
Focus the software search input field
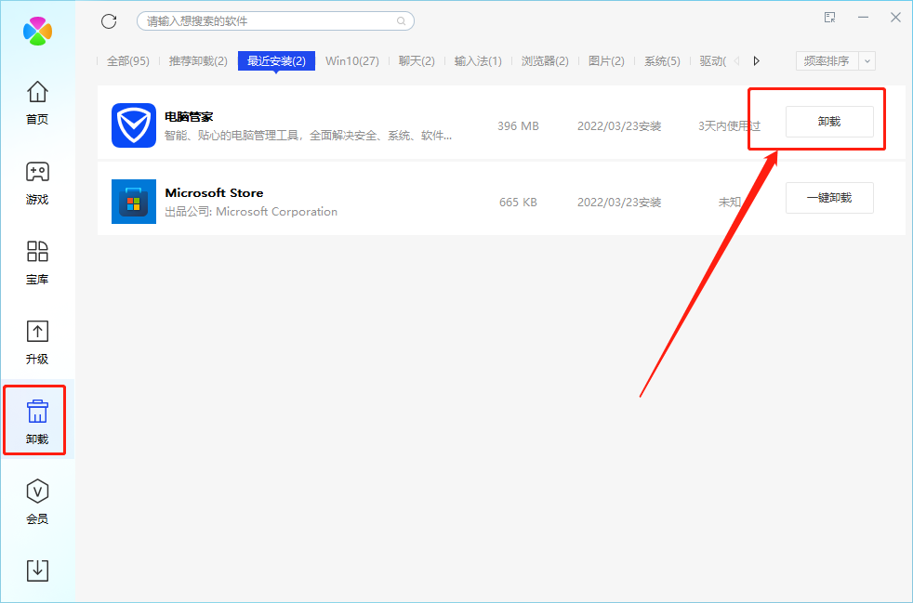275,21
